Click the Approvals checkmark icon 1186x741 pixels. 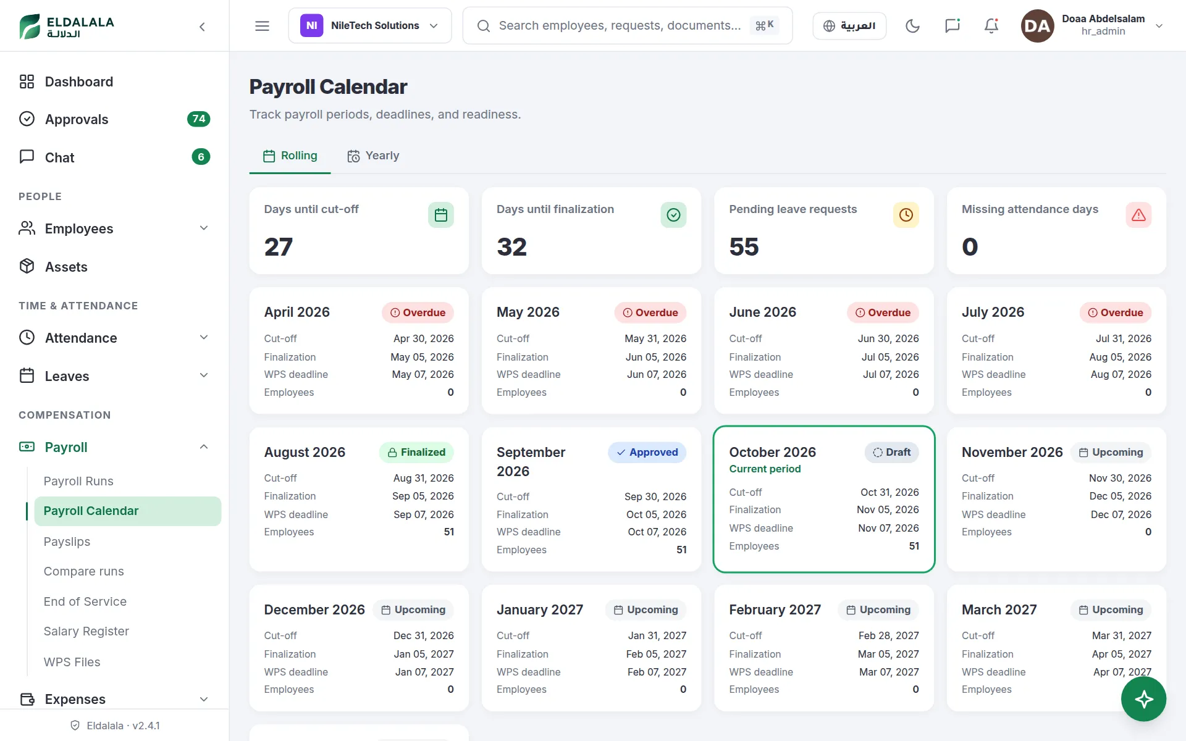(x=27, y=119)
